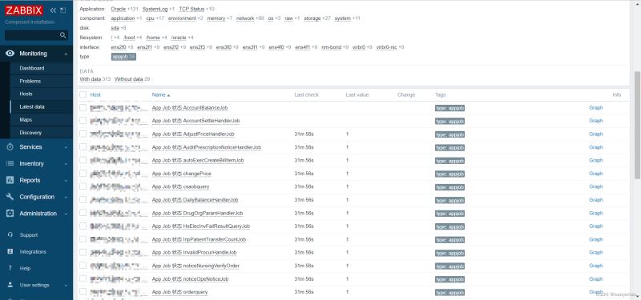The height and width of the screenshot is (300, 641).
Task: Open Support via its headset icon
Action: (x=10, y=235)
